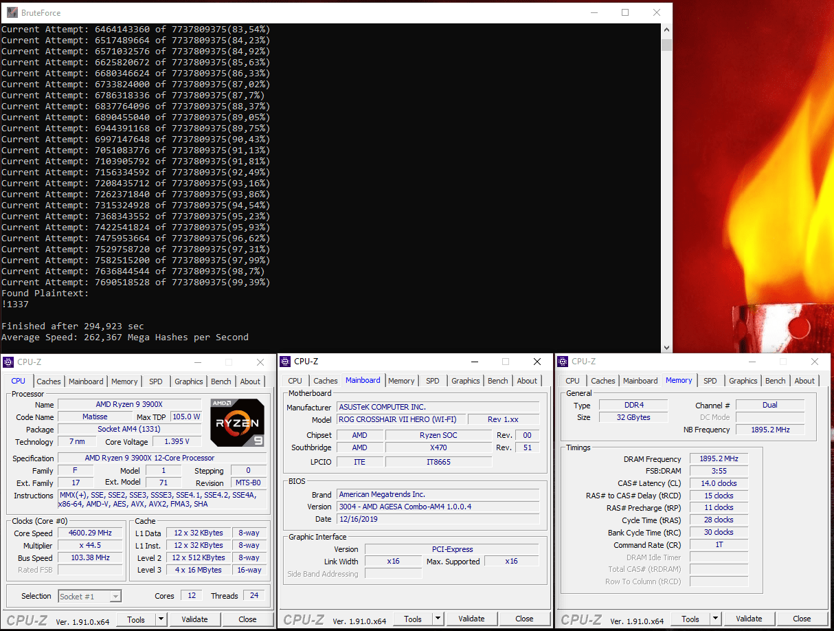Click Close button at bottom of memory timings window
The width and height of the screenshot is (834, 631).
pyautogui.click(x=802, y=619)
